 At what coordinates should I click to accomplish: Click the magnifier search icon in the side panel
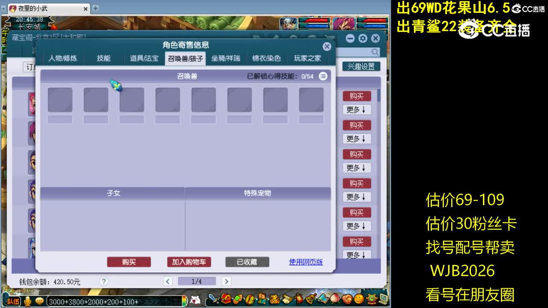375,52
